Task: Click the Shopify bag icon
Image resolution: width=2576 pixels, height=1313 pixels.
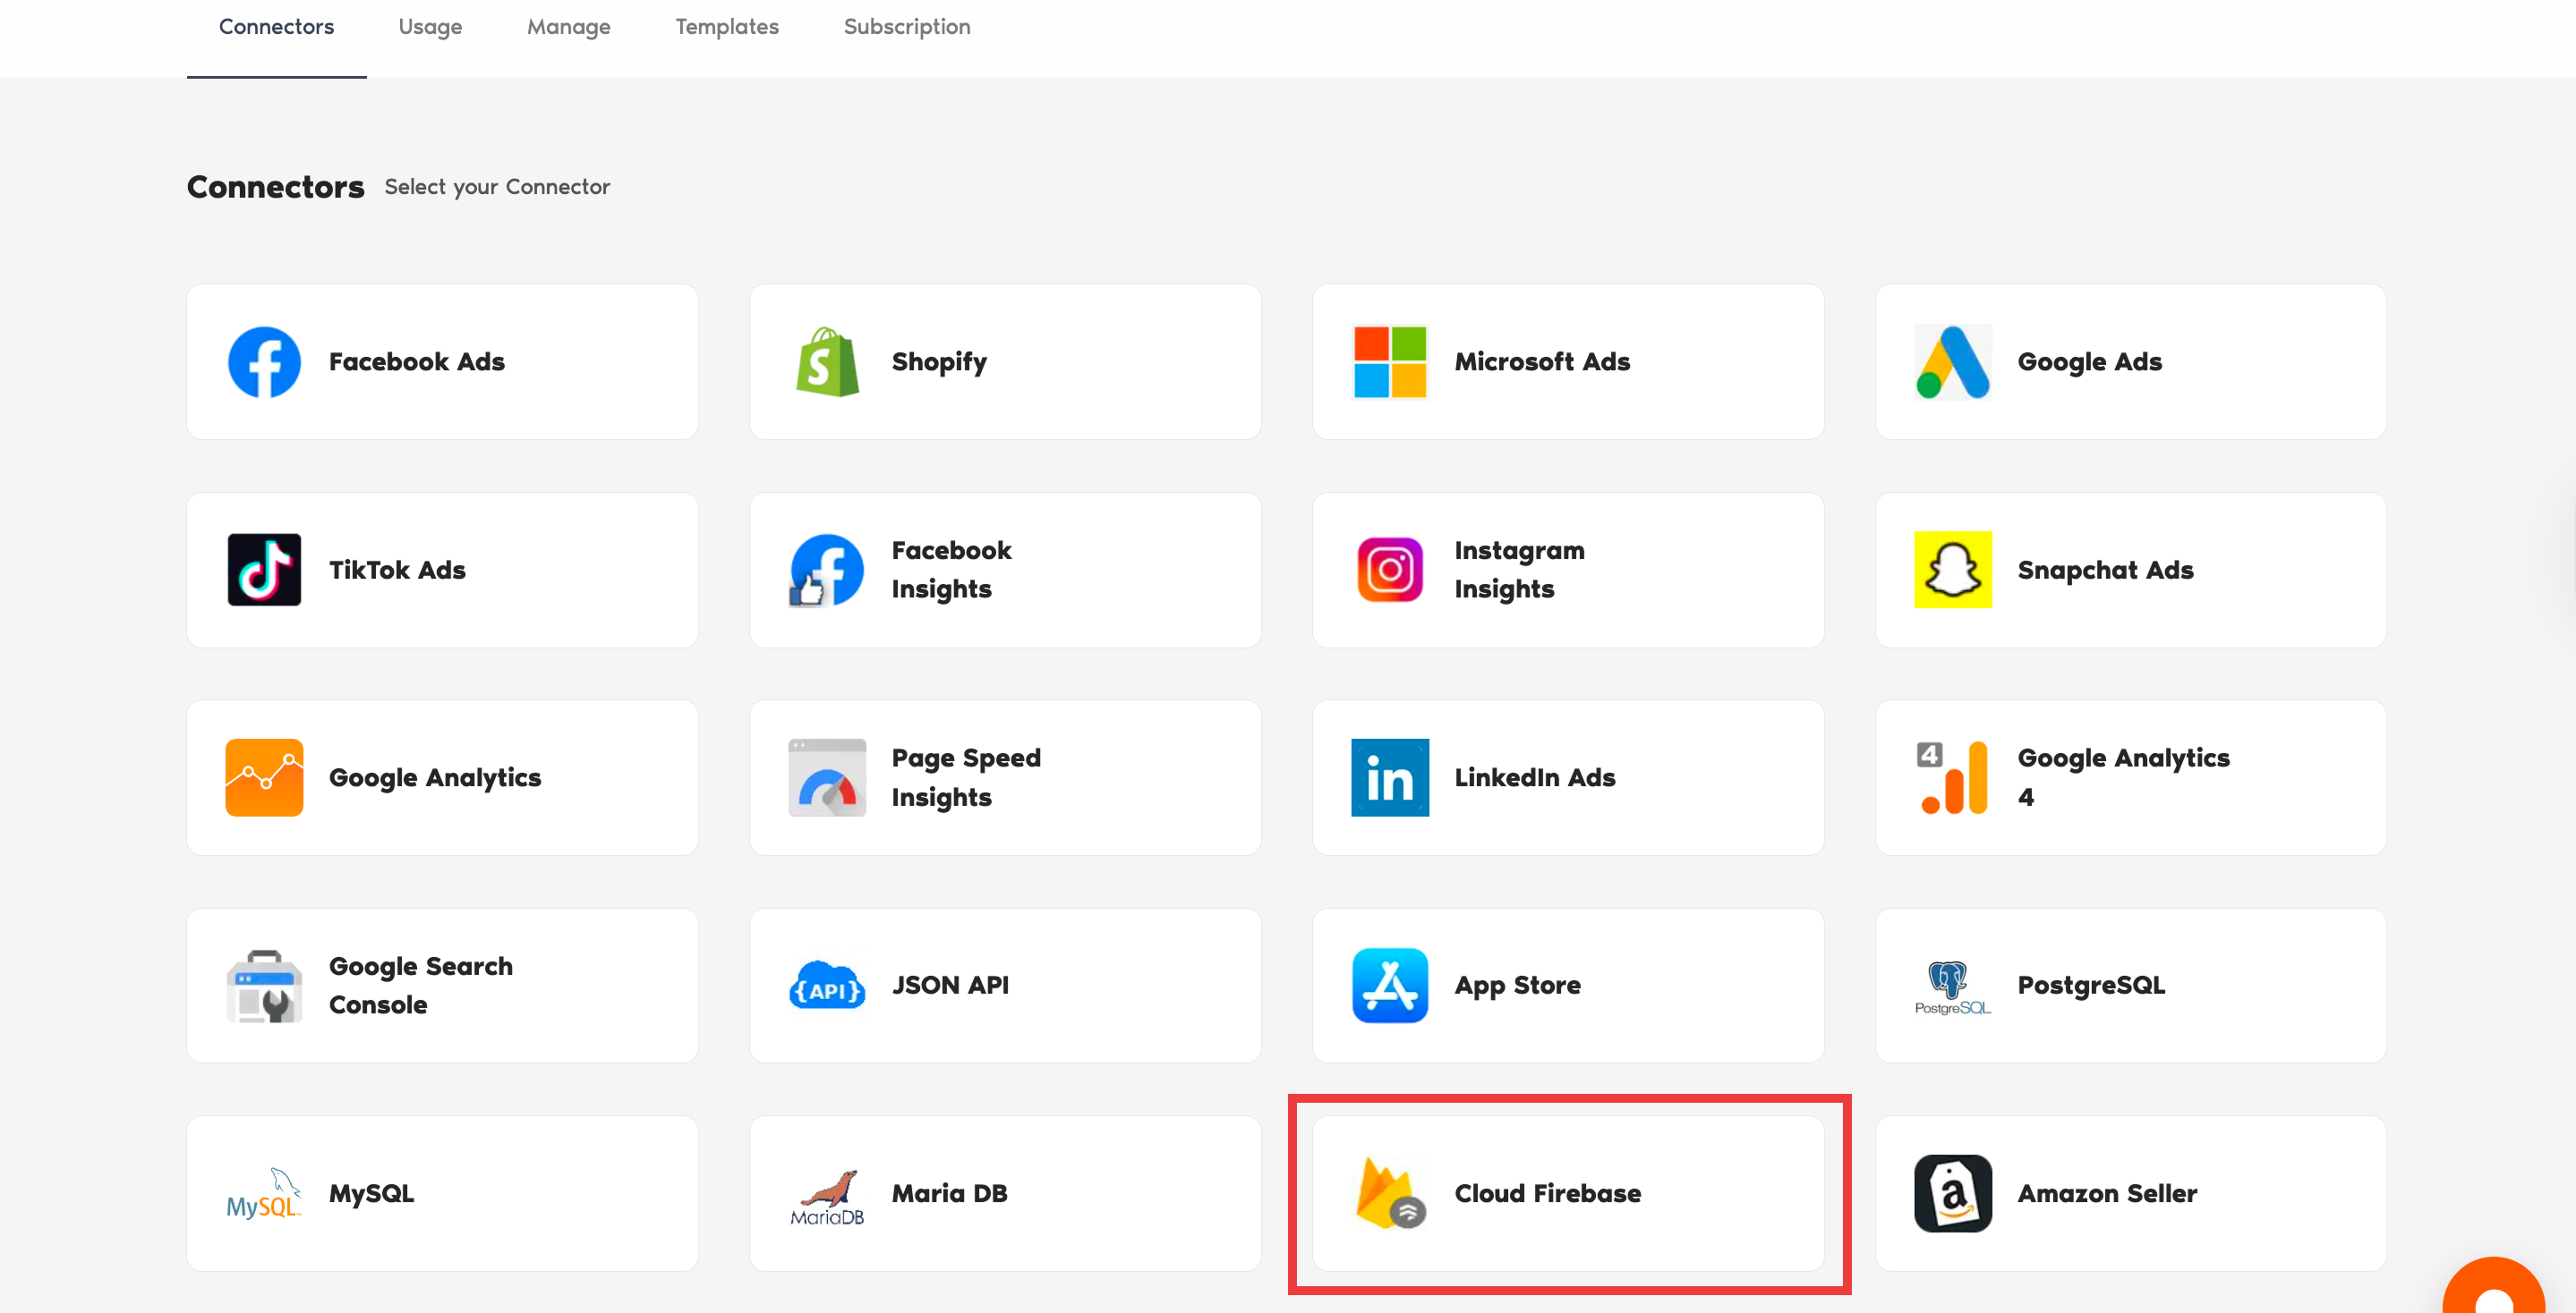Action: [827, 361]
